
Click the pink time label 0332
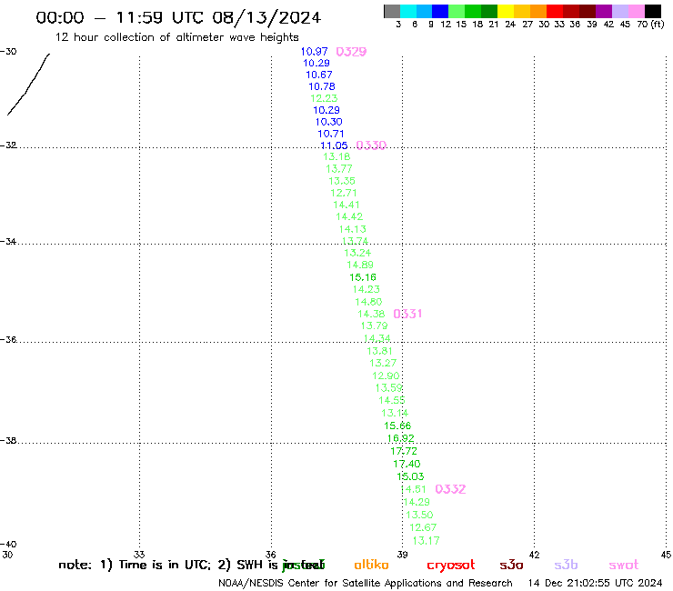point(450,489)
